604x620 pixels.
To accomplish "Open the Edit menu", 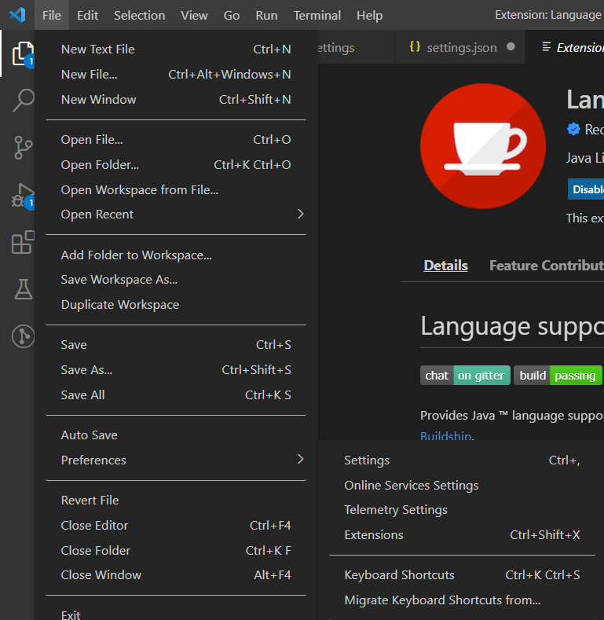I will 87,15.
